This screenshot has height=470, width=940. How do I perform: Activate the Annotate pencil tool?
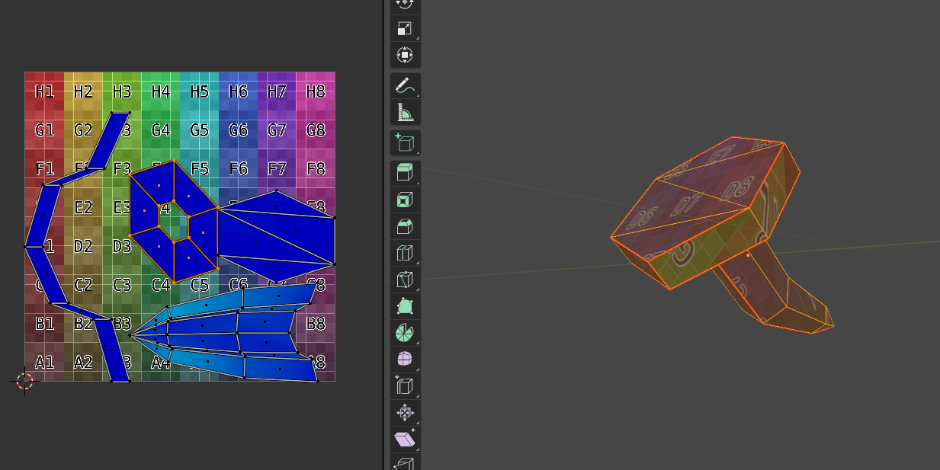[x=405, y=86]
